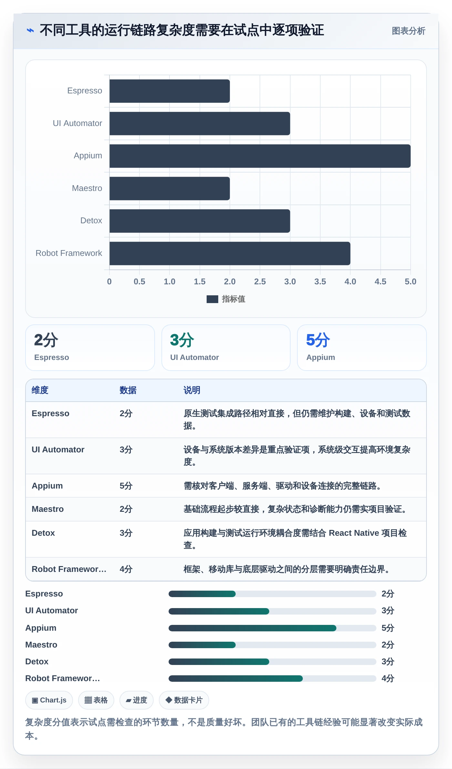Click the Detox progress bar
This screenshot has height=769, width=452.
click(272, 662)
